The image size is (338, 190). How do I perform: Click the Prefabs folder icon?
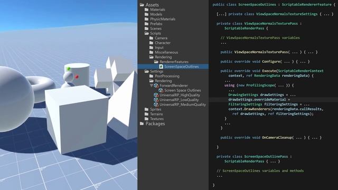(x=147, y=24)
